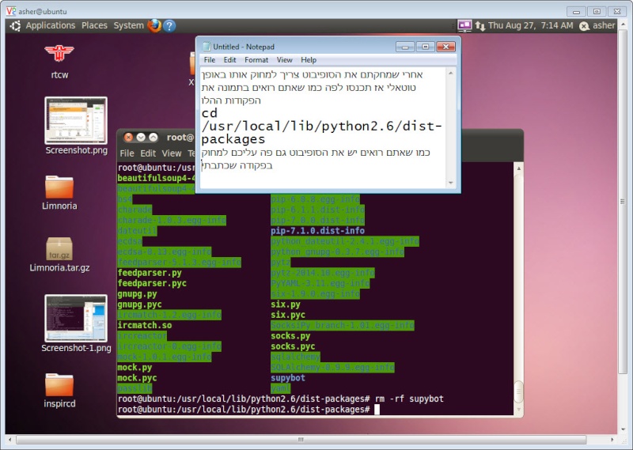Click Notepad's scroll up arrow
This screenshot has width=633, height=450.
point(451,73)
